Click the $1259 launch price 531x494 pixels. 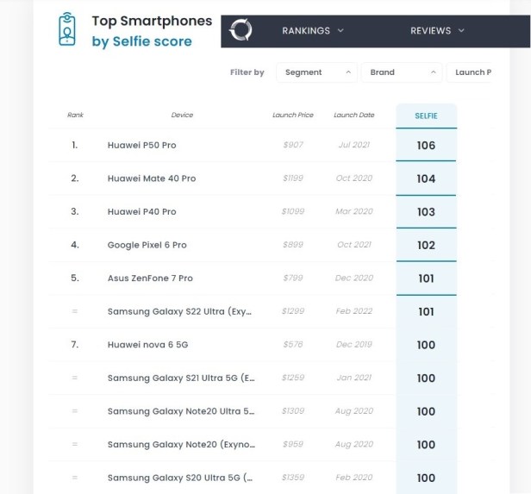click(x=293, y=378)
